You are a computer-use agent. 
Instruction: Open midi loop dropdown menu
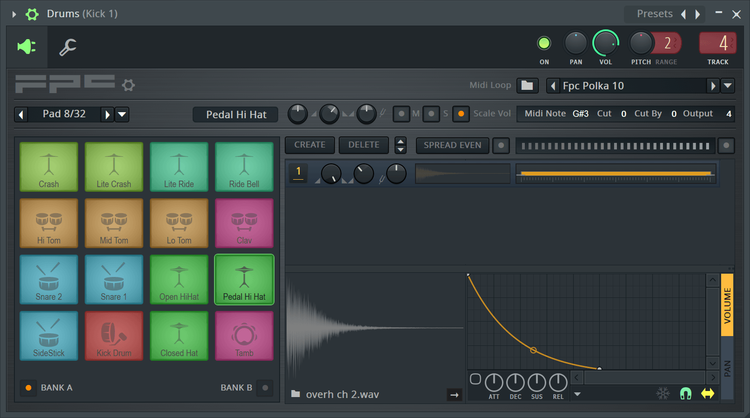(728, 86)
